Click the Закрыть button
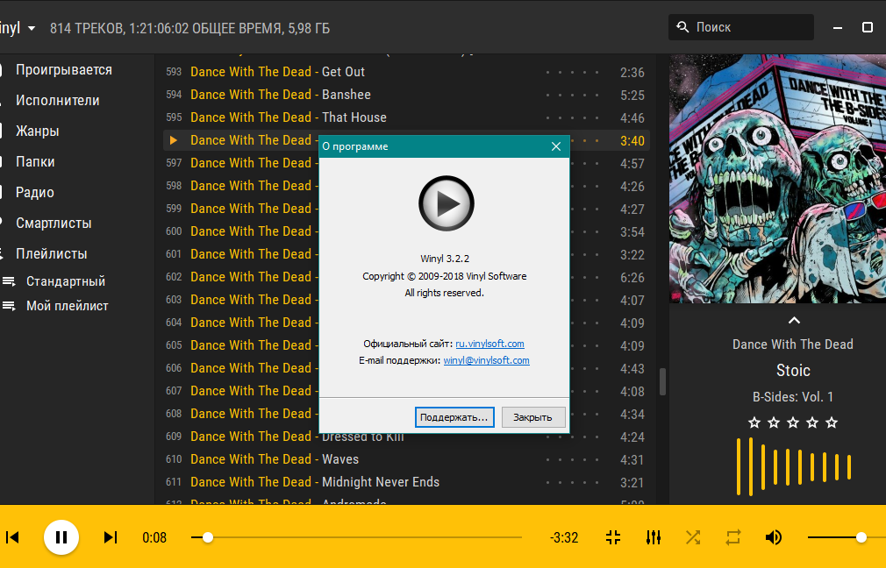 pos(532,417)
